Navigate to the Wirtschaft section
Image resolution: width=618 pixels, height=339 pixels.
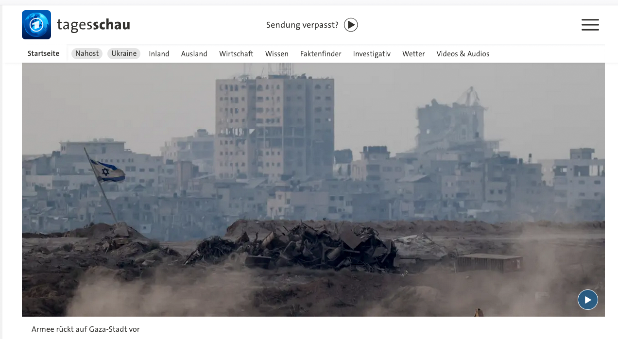tap(236, 54)
